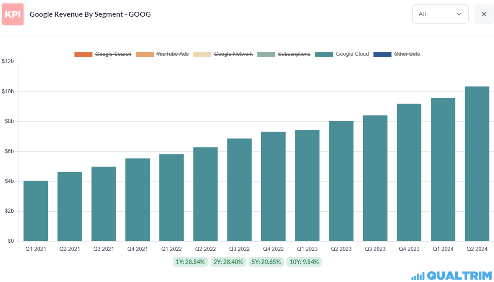The height and width of the screenshot is (282, 494).
Task: Click the Q2 2023 bar
Action: pos(341,181)
